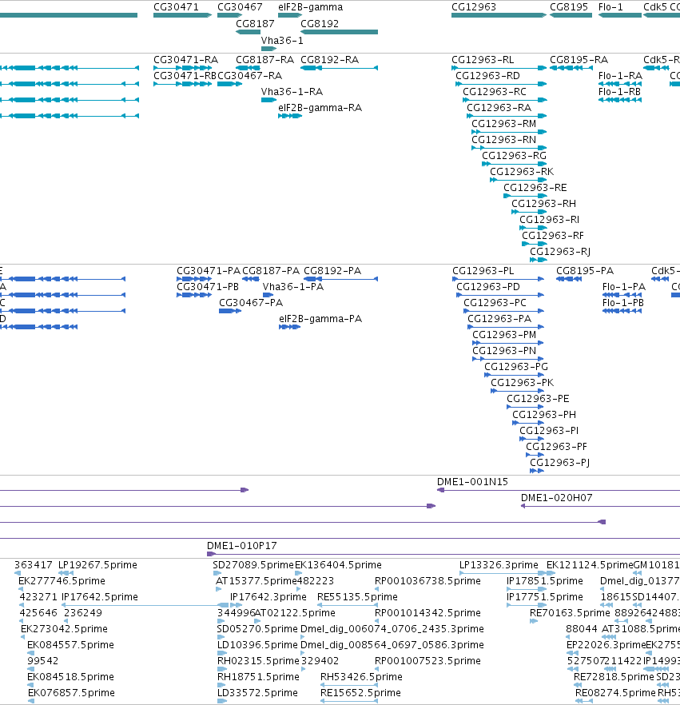Select transcript Vha36-1-RA

pyautogui.click(x=292, y=92)
